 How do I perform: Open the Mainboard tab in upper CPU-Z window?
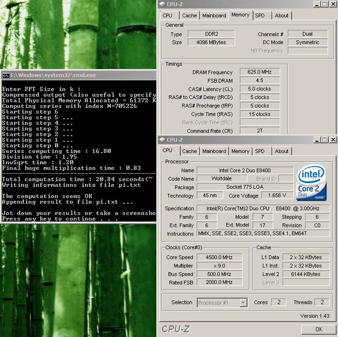214,15
